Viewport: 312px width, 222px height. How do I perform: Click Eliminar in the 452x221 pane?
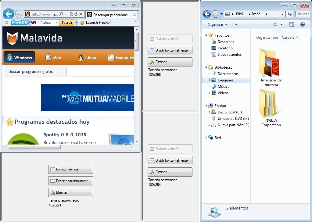coord(70,192)
